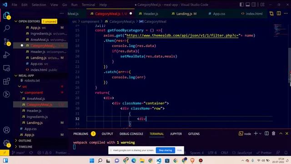This screenshot has height=164, width=291.
Task: Add a new terminal with plus icon
Action: (x=256, y=133)
